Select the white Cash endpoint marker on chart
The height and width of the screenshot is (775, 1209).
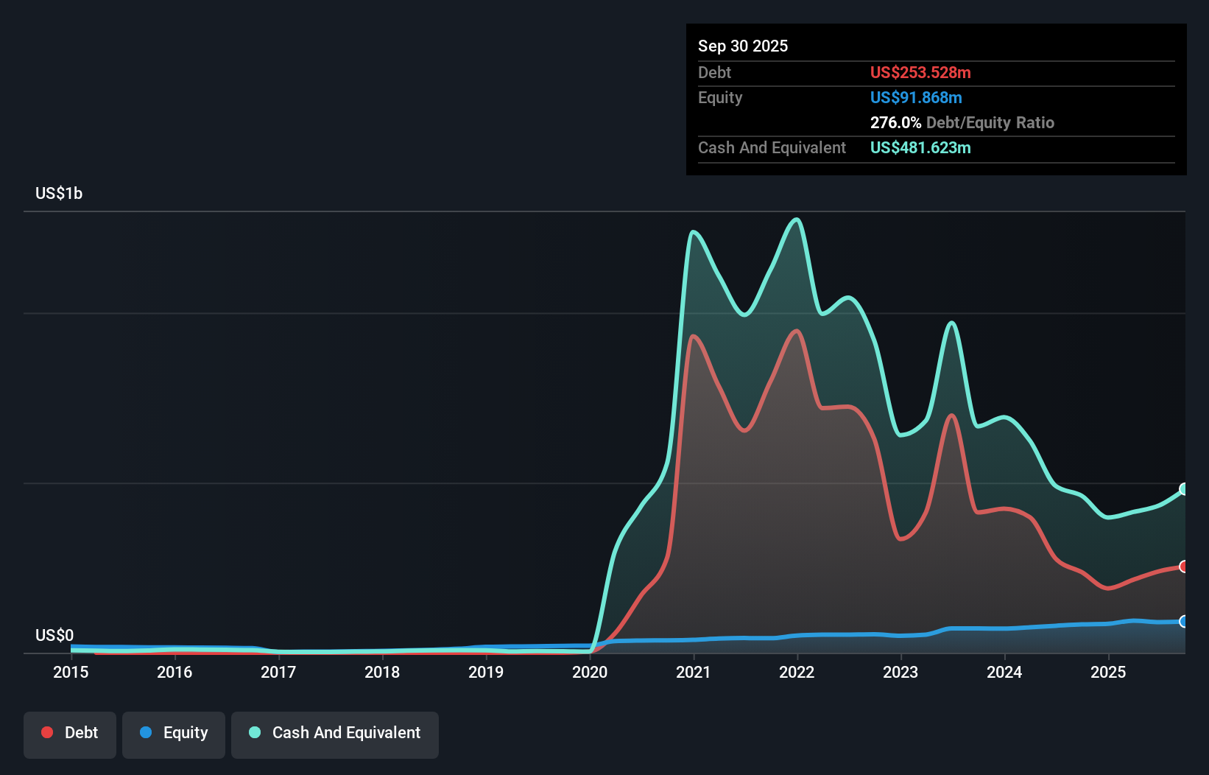pyautogui.click(x=1184, y=488)
